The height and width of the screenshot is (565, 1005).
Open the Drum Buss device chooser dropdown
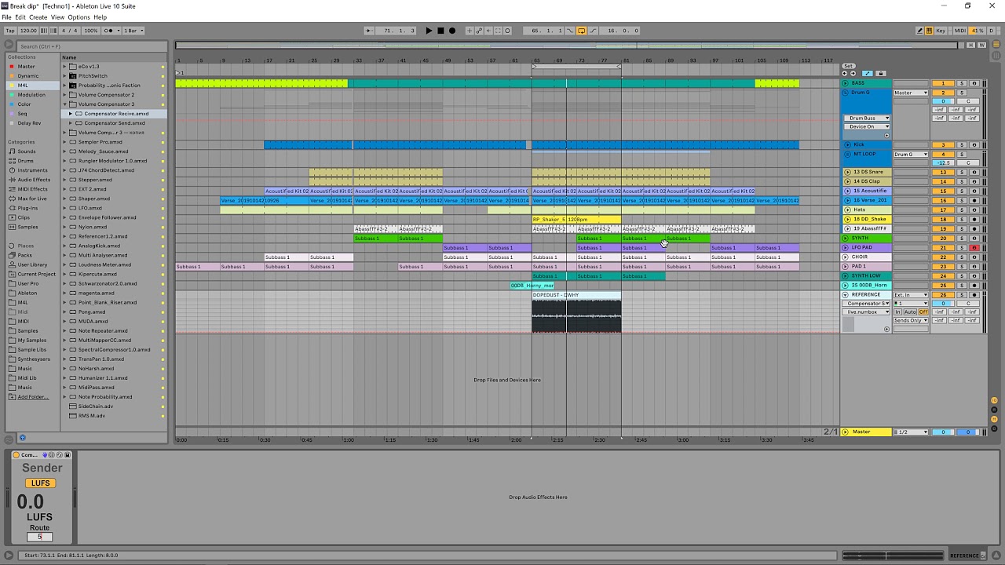tap(867, 118)
